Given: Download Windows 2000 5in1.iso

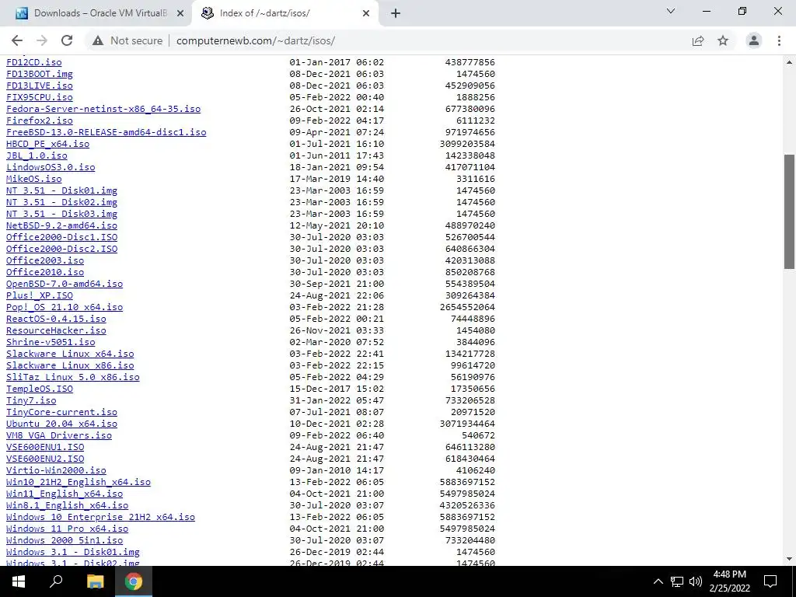Looking at the screenshot, I should click(65, 541).
